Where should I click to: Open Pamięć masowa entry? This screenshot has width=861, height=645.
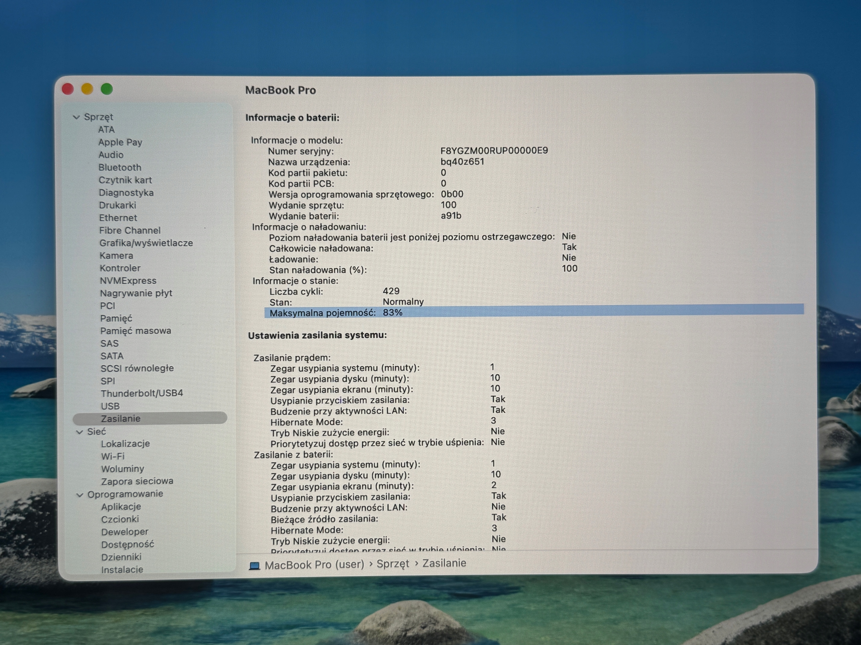click(x=136, y=331)
